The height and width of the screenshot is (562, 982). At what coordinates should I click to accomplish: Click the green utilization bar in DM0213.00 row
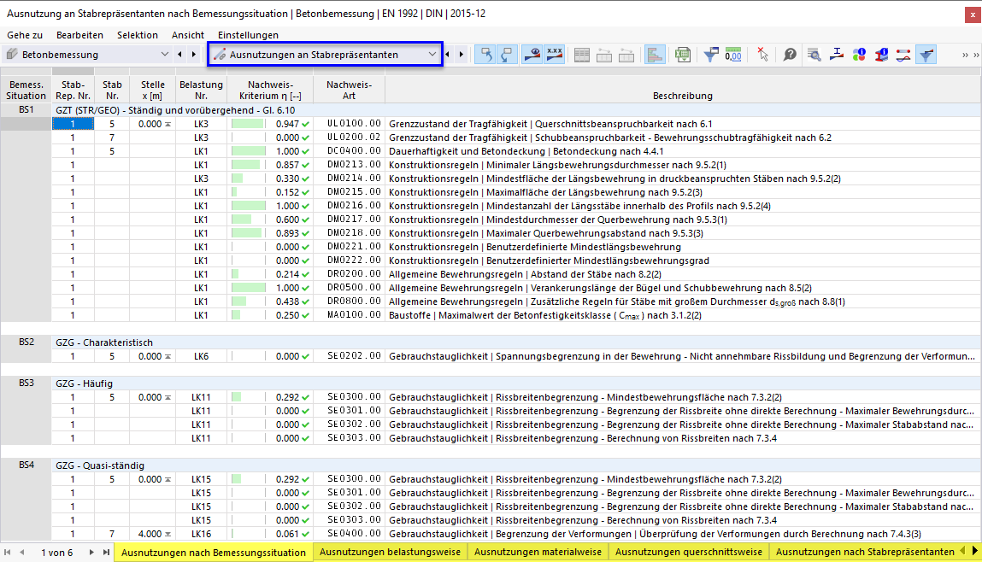coord(246,165)
